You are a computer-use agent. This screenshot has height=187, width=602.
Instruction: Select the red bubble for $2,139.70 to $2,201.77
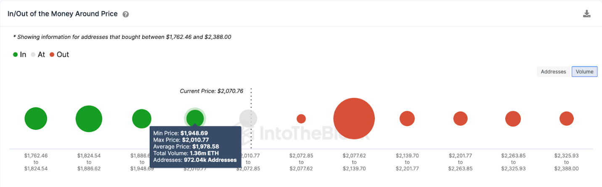tap(407, 119)
